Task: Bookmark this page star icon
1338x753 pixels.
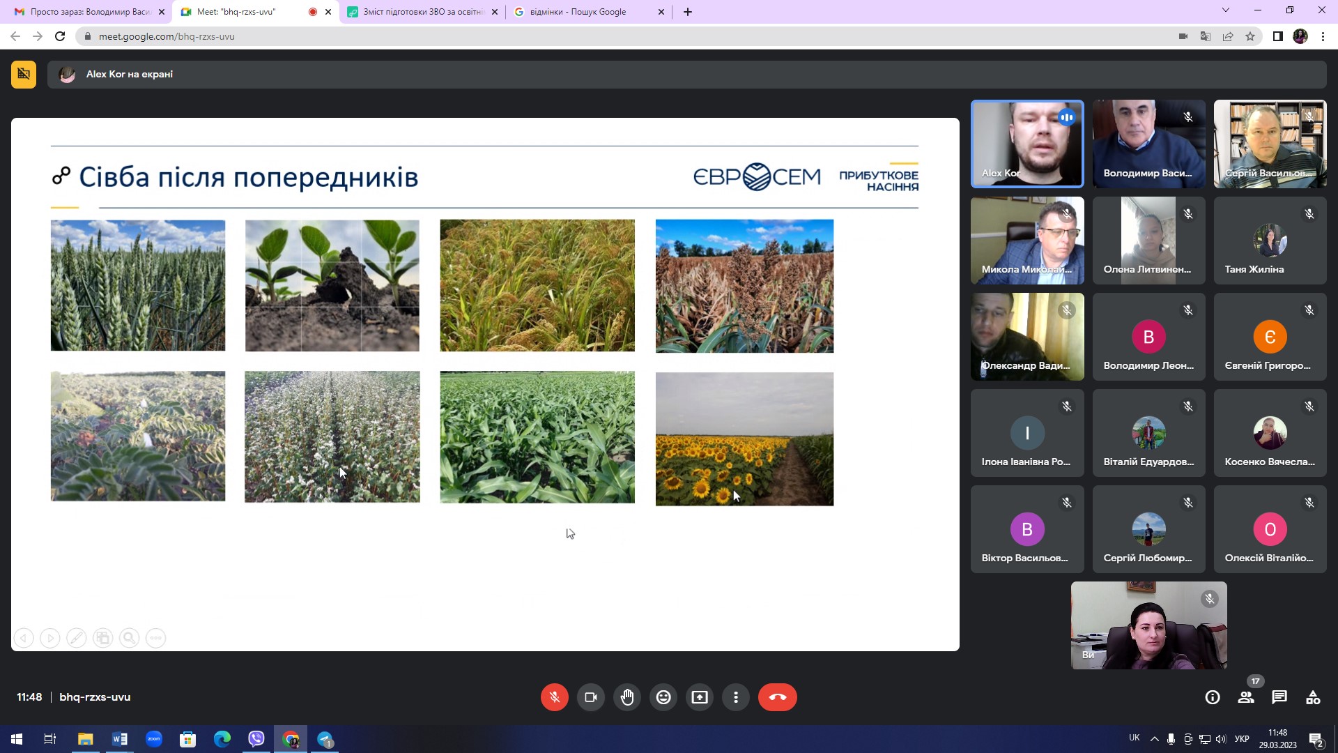Action: point(1250,36)
